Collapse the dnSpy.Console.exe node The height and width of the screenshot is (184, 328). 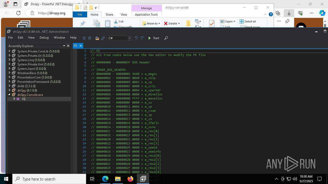tap(9, 95)
